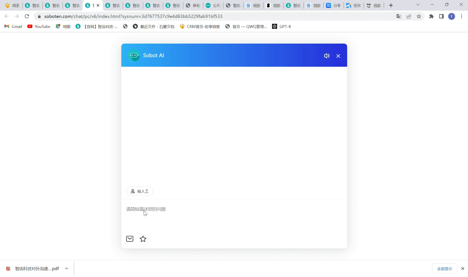Share this page via address bar icon
The image size is (468, 277).
coord(409,16)
